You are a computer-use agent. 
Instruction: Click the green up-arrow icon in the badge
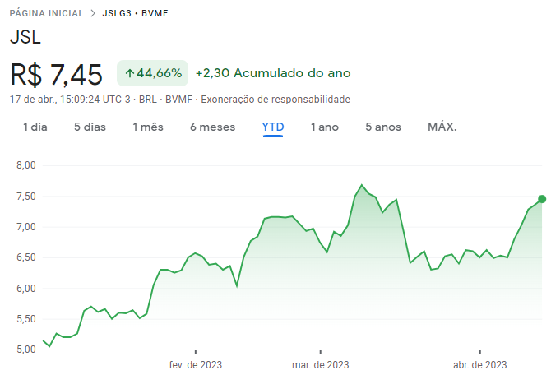coord(130,73)
